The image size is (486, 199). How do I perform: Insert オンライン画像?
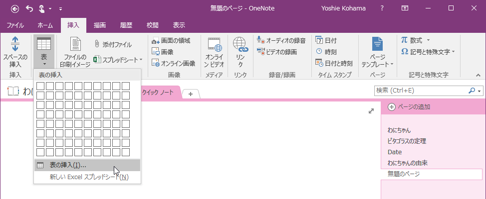click(173, 63)
